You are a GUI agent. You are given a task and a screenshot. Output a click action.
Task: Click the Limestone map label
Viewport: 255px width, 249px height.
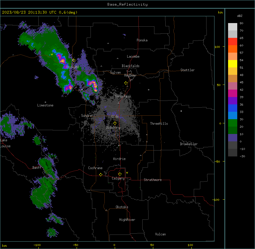(x=45, y=105)
